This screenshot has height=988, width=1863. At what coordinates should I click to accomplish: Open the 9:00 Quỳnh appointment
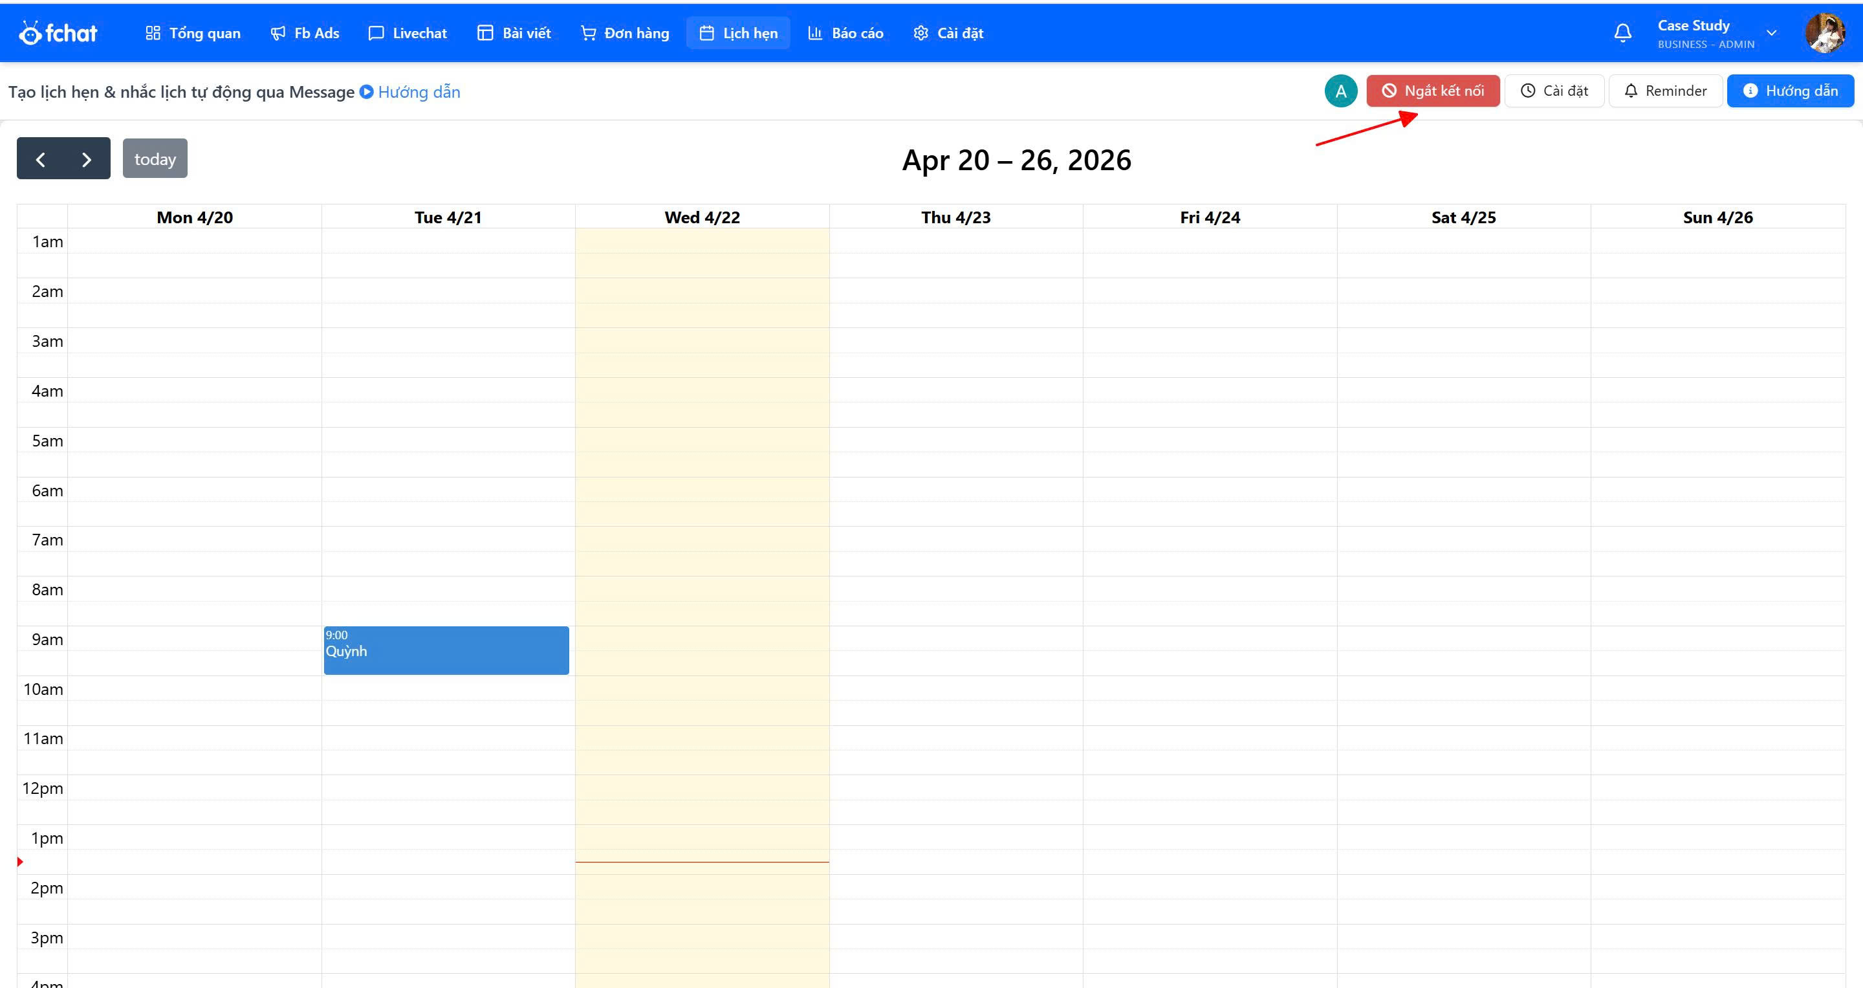[446, 650]
